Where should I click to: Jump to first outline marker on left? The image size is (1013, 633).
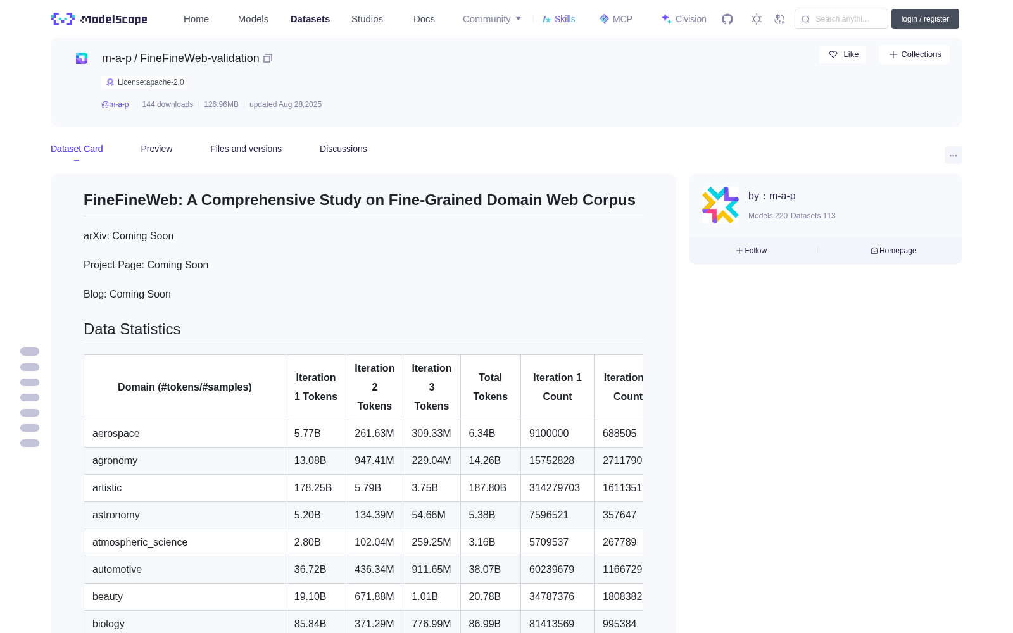30,351
